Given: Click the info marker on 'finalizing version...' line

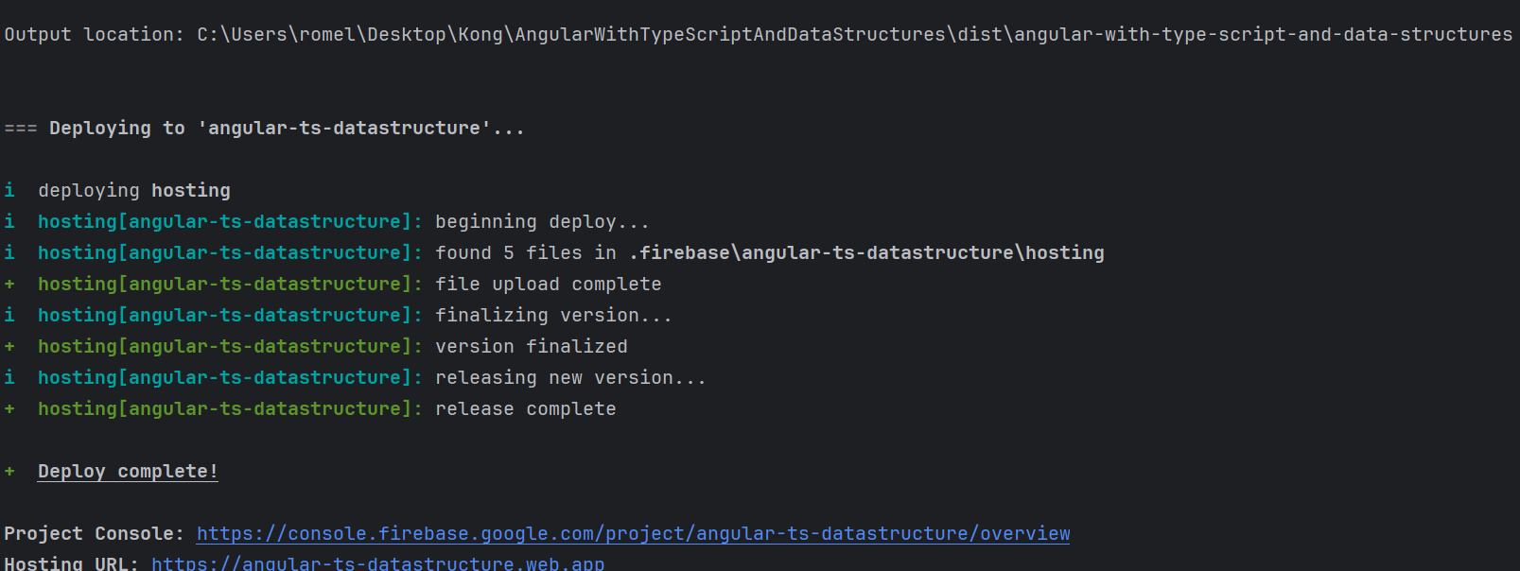Looking at the screenshot, I should tap(9, 315).
